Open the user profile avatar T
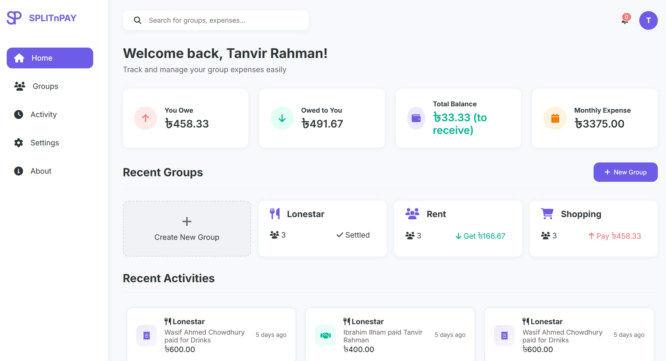Viewport: 666px width, 361px height. point(648,20)
